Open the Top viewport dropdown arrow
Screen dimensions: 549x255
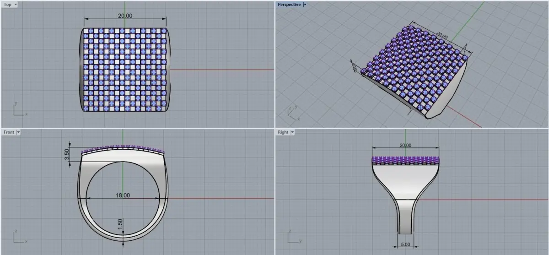point(16,5)
